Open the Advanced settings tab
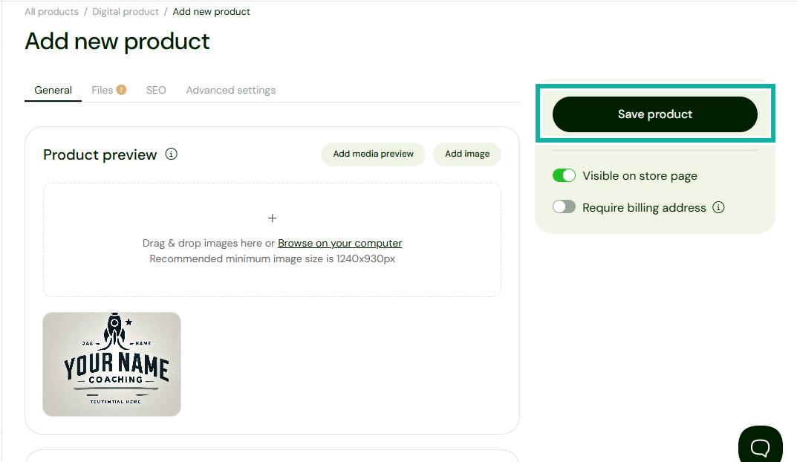Viewport: 797px width, 462px height. (230, 89)
